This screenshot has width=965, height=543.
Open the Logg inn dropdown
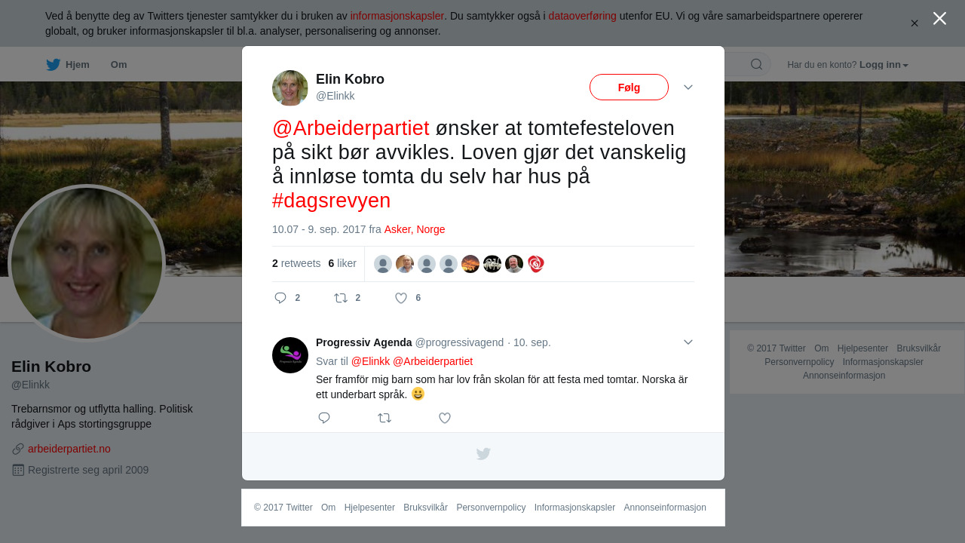tap(884, 65)
